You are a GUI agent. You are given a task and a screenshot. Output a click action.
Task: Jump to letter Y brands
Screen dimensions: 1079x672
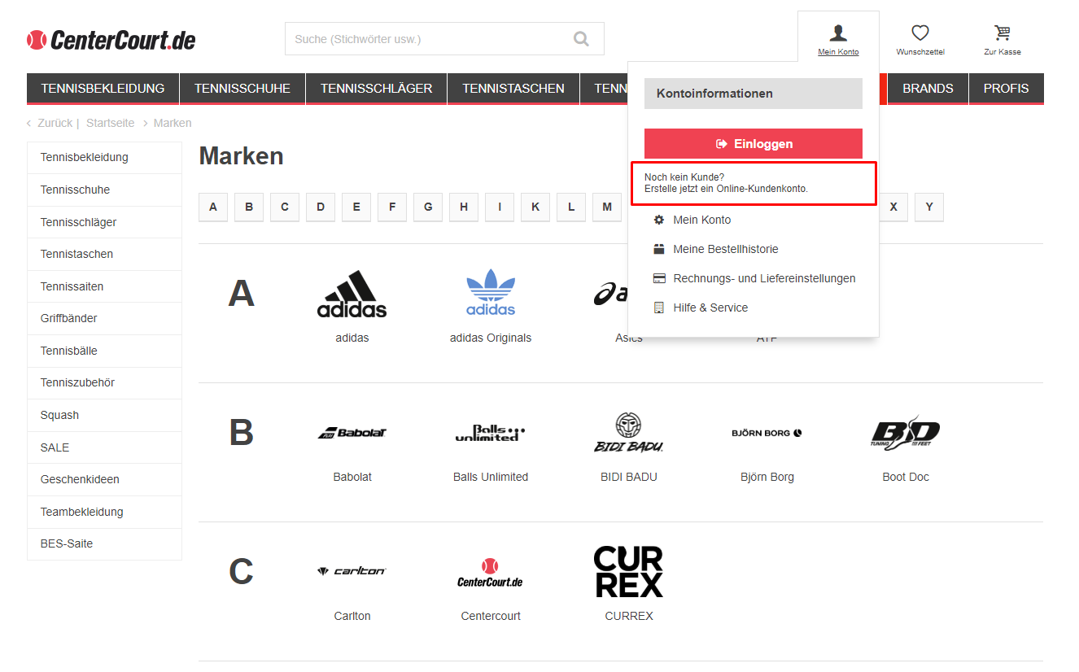tap(929, 207)
